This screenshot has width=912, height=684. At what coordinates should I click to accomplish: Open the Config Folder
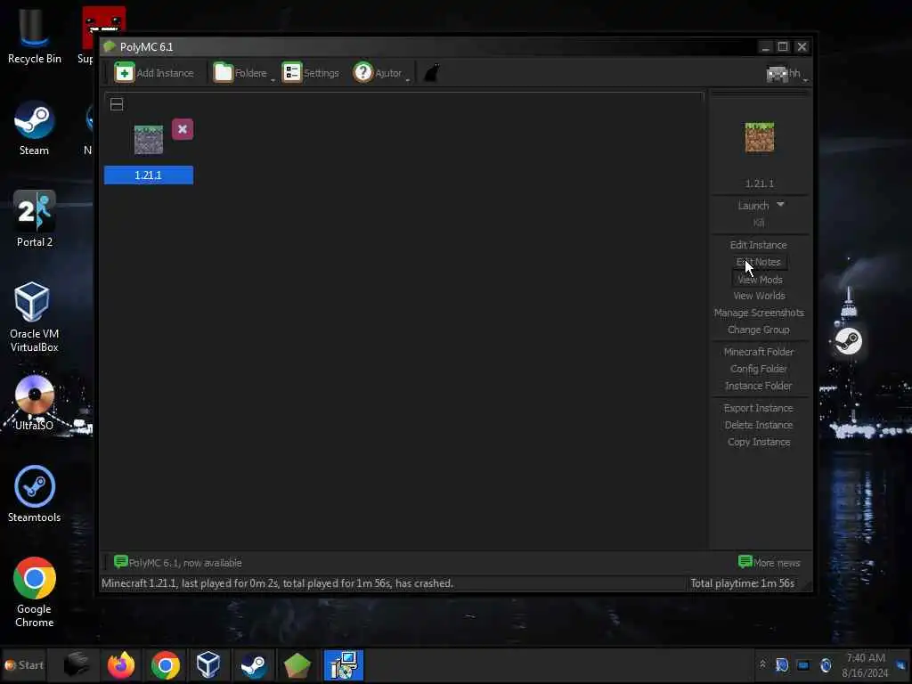[759, 368]
